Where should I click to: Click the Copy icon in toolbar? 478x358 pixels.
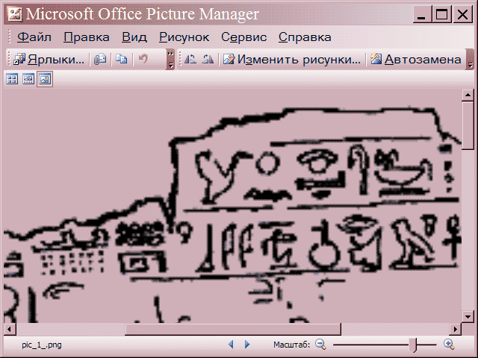pyautogui.click(x=122, y=59)
